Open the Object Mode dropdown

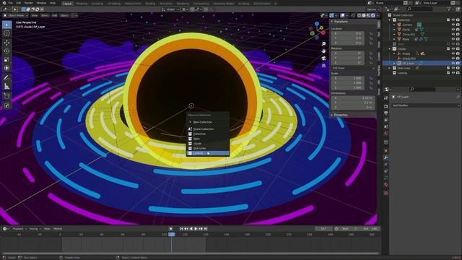coord(15,15)
